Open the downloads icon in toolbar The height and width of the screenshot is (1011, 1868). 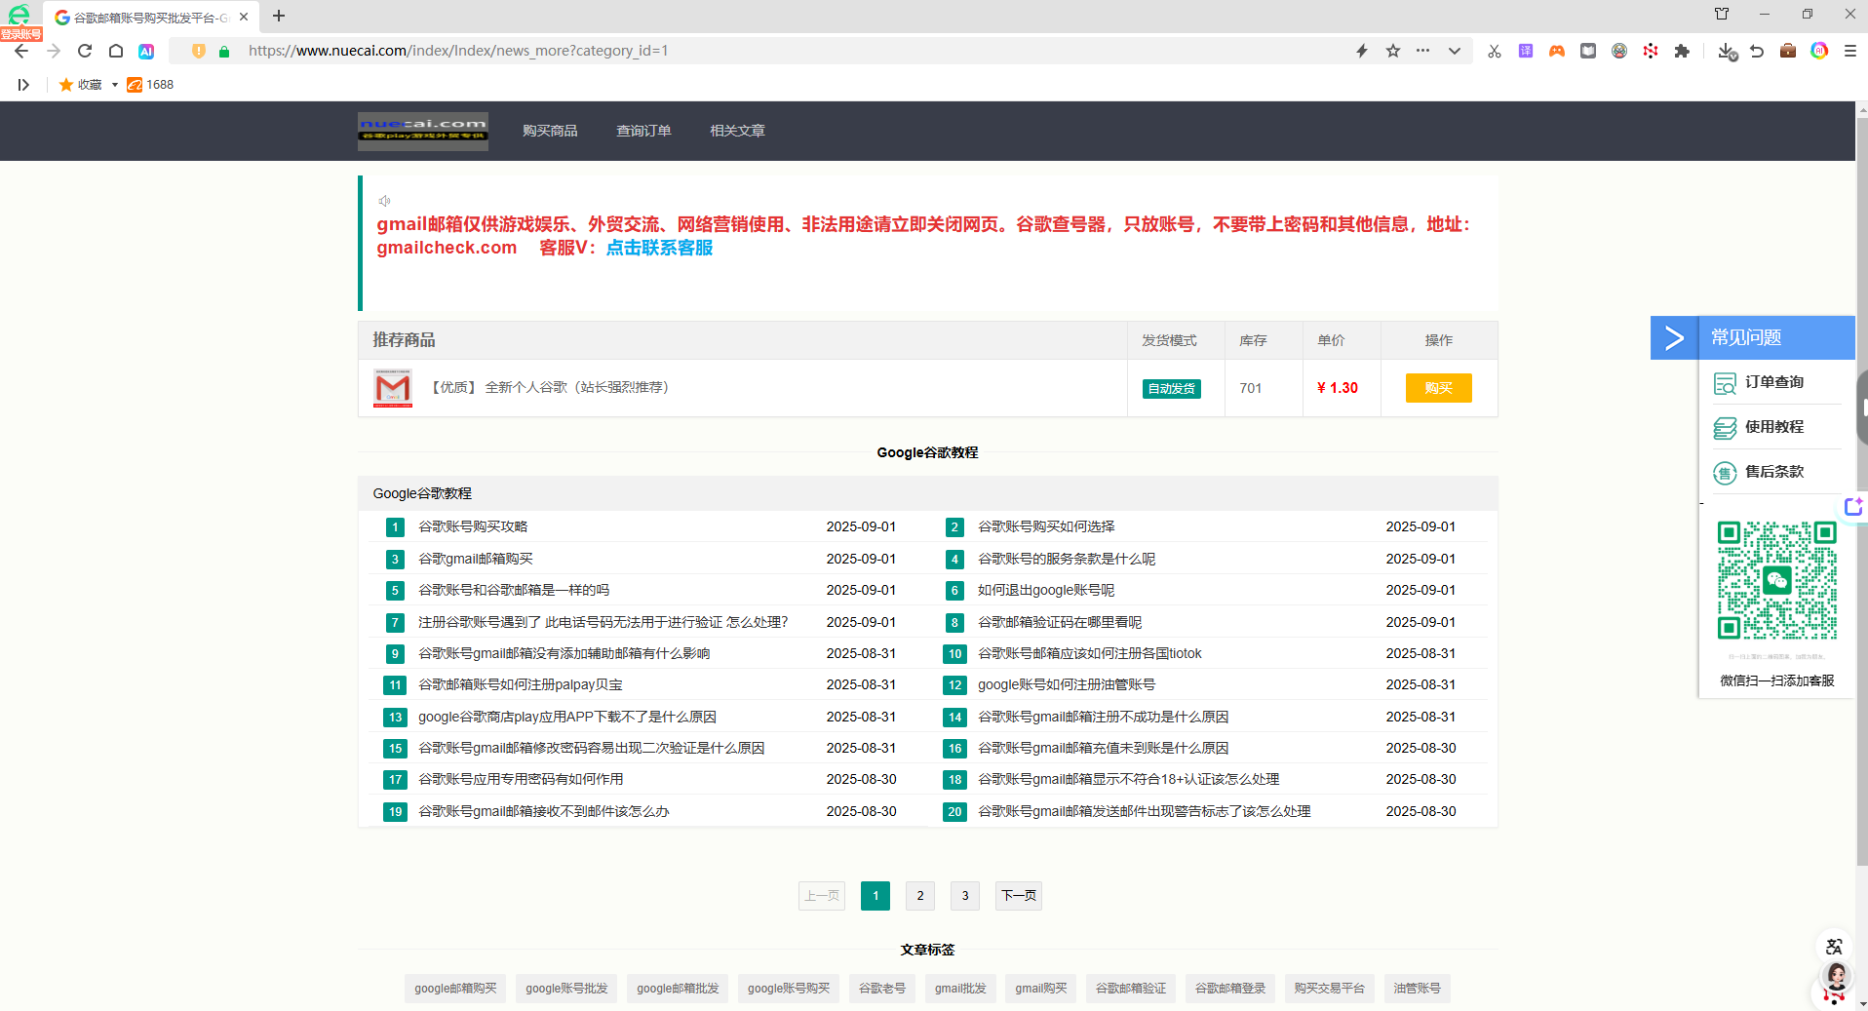click(1726, 51)
